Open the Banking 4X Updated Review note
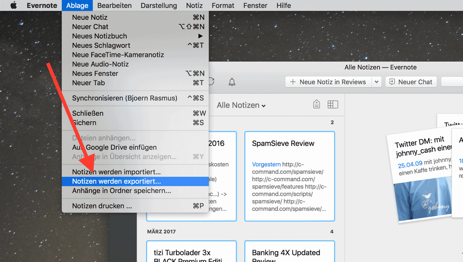Image resolution: width=463 pixels, height=262 pixels. pos(290,251)
